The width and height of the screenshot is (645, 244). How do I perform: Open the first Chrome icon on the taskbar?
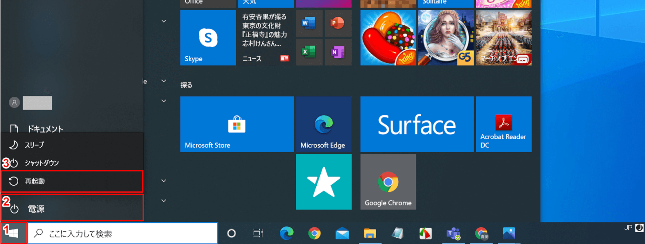315,233
